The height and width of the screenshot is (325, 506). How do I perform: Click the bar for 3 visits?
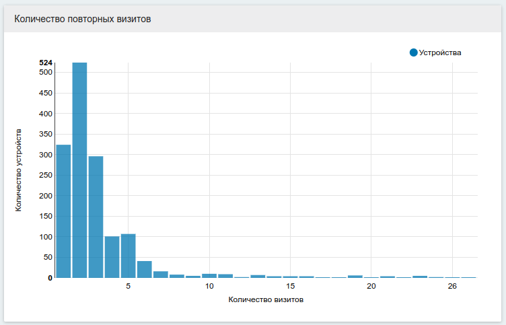(x=96, y=217)
